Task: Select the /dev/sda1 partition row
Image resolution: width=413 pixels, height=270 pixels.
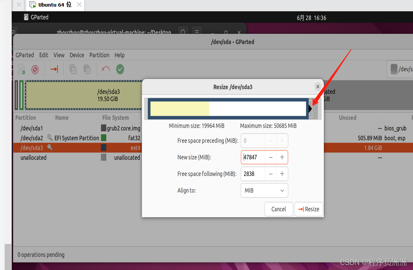Action: tap(78, 128)
